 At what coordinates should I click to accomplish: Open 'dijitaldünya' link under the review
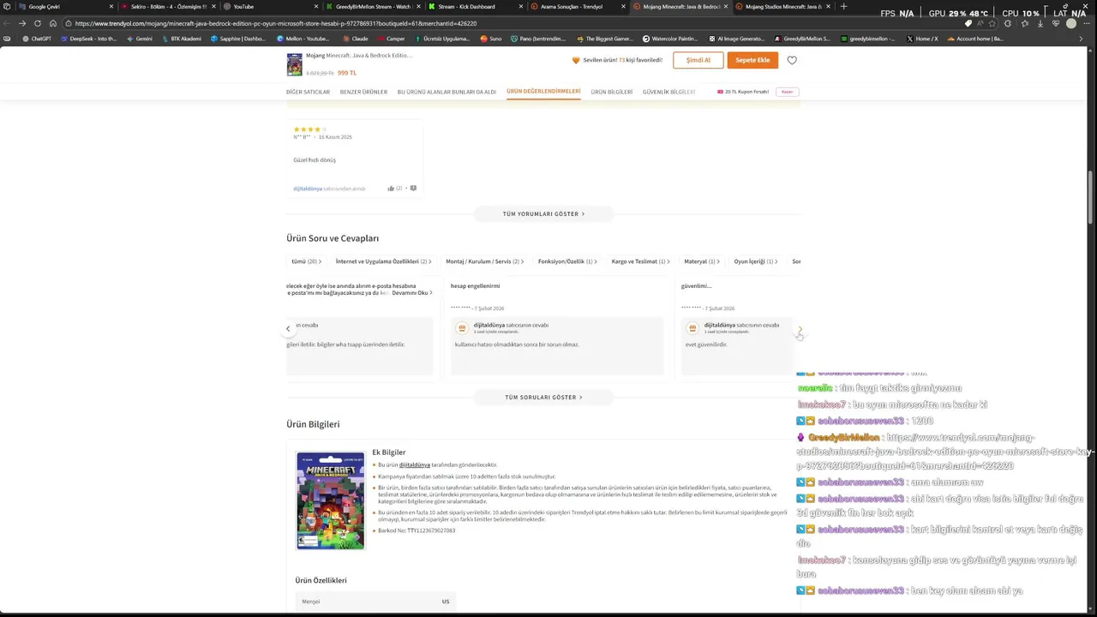click(x=308, y=189)
